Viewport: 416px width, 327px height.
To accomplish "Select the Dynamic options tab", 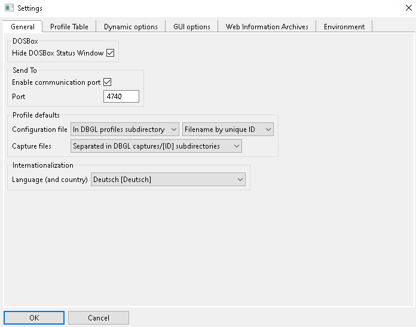I will [130, 27].
